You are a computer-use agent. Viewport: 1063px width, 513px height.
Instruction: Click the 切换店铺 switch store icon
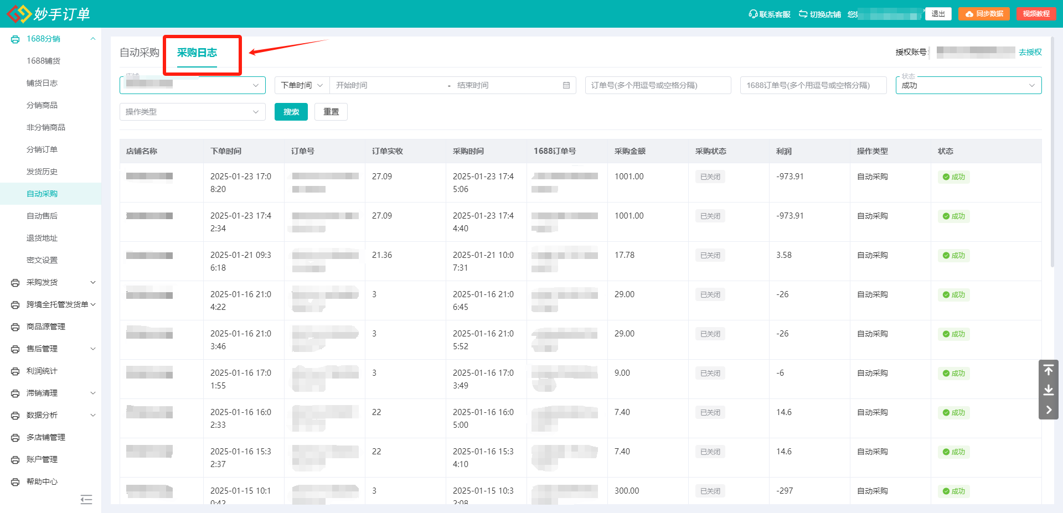pos(803,14)
